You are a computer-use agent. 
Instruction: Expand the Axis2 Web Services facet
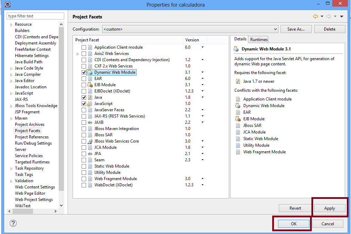77,54
